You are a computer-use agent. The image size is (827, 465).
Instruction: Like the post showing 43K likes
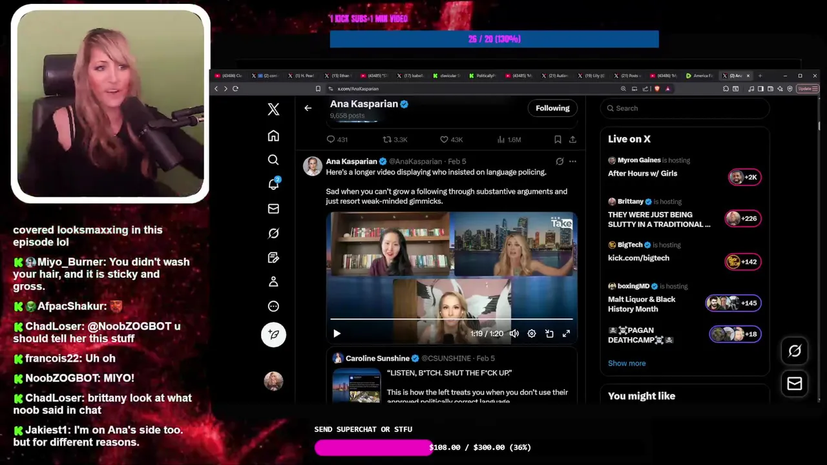(450, 139)
